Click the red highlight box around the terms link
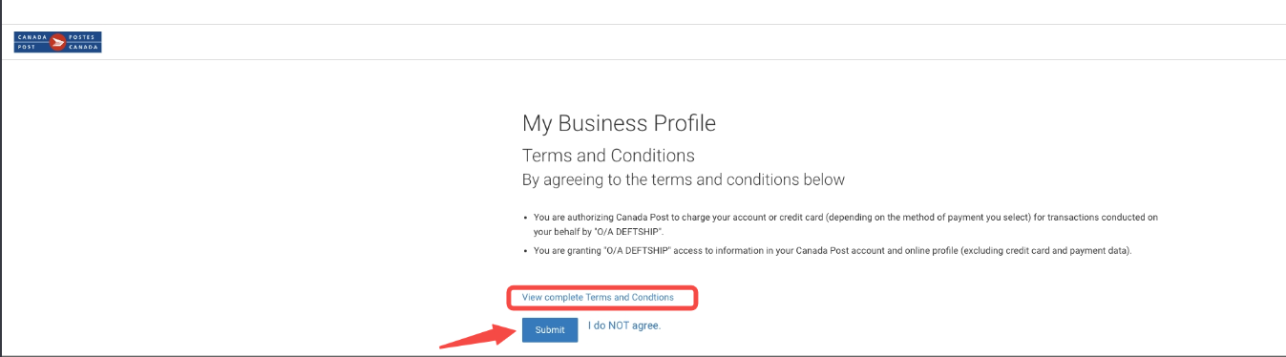 (602, 298)
